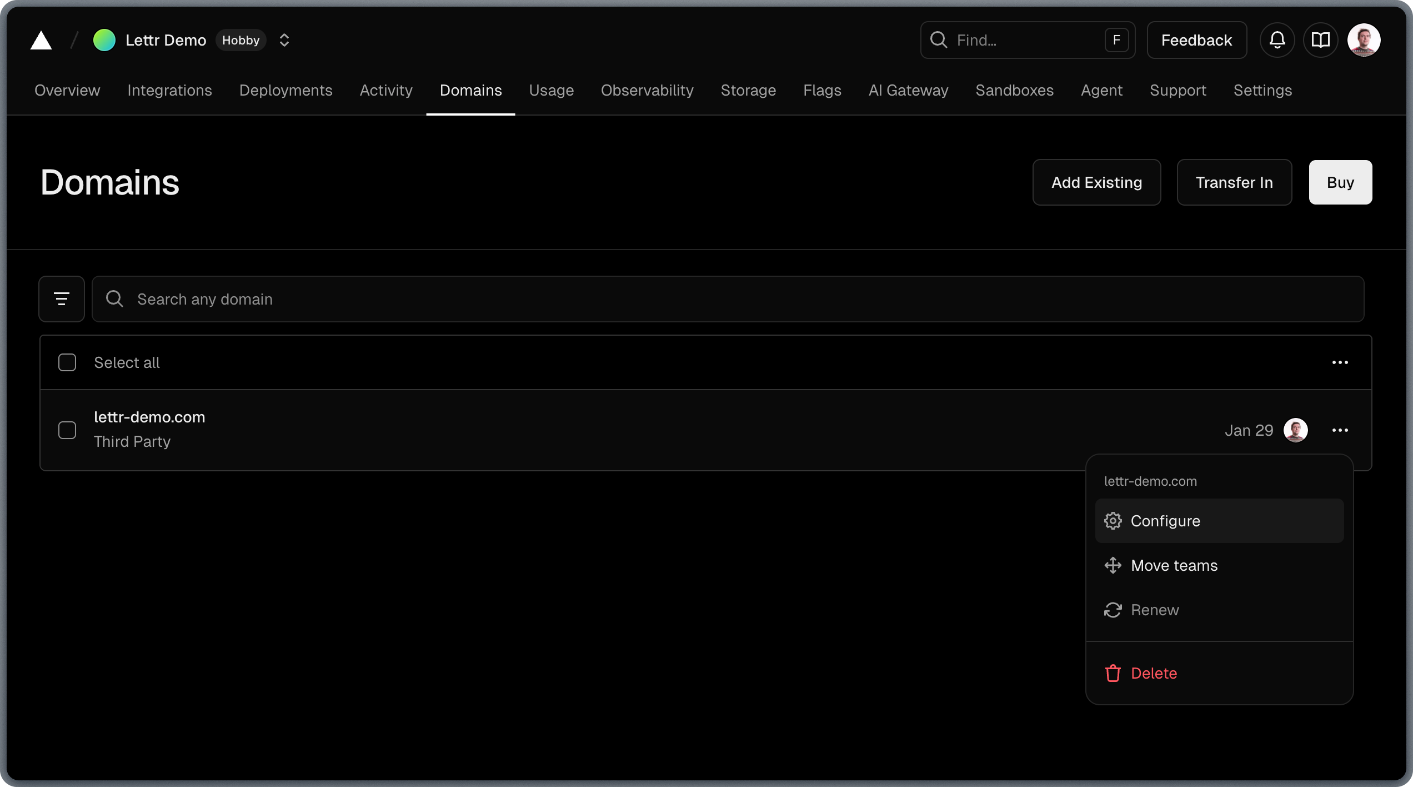
Task: Open the notifications bell
Action: (x=1277, y=39)
